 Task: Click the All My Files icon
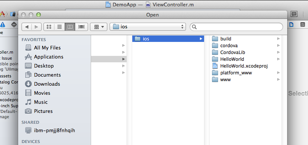point(28,48)
